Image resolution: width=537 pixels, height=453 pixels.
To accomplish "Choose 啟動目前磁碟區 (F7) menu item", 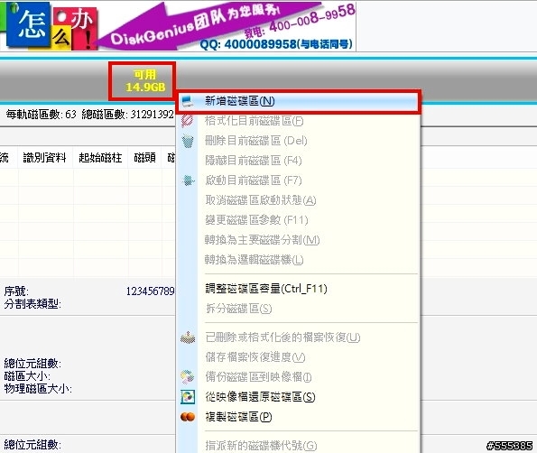I will (x=253, y=180).
